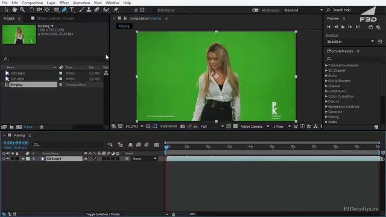Open the Workspace Standard dropdown
The image size is (386, 217).
[x=303, y=10]
